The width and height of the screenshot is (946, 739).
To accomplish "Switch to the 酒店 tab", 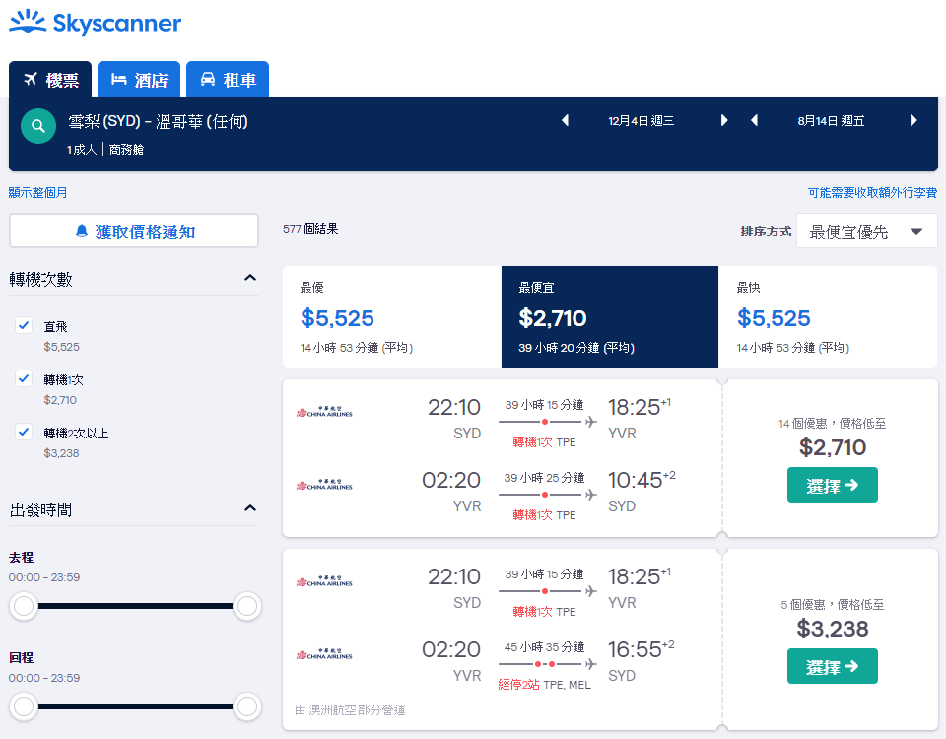I will tap(139, 79).
